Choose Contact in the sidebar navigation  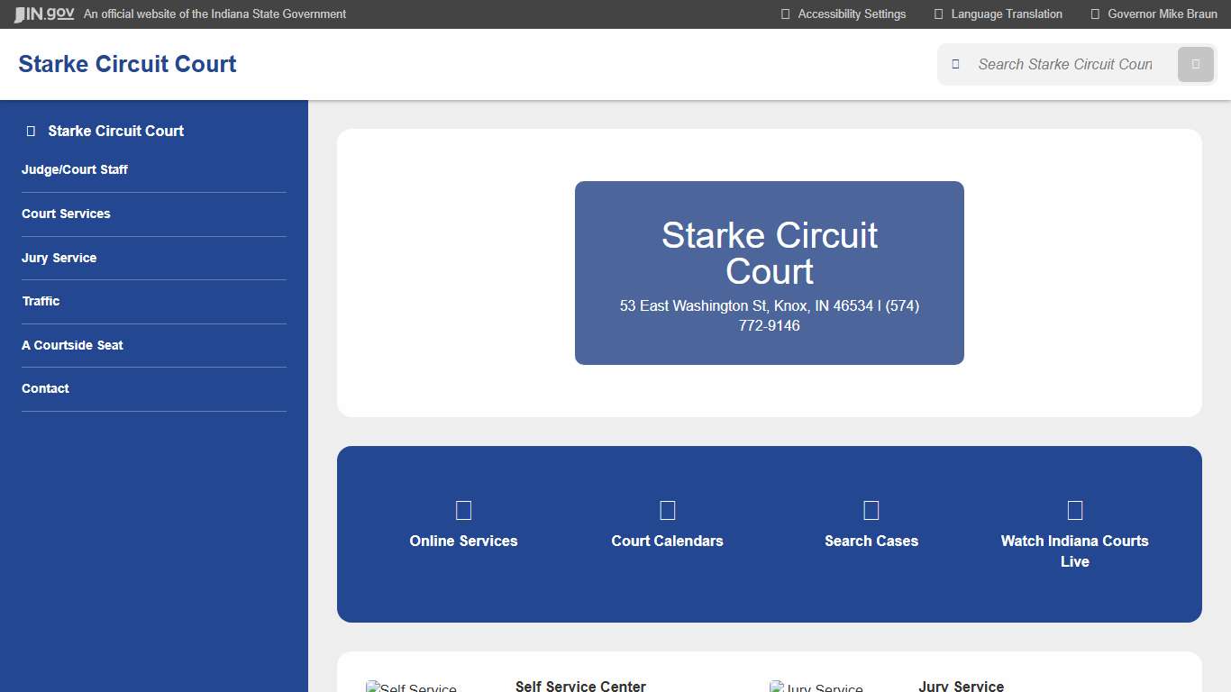click(45, 388)
